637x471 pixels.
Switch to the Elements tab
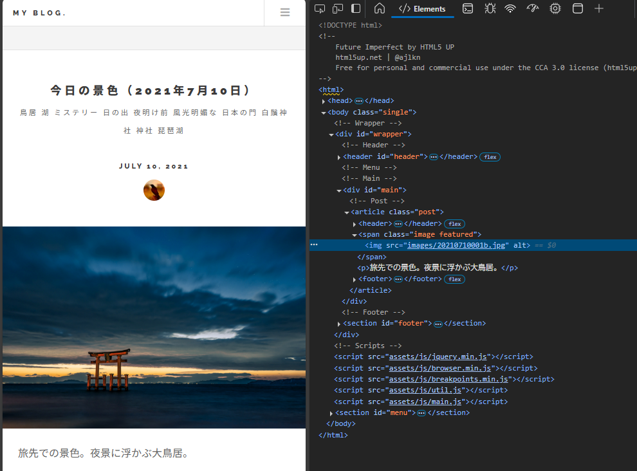423,9
